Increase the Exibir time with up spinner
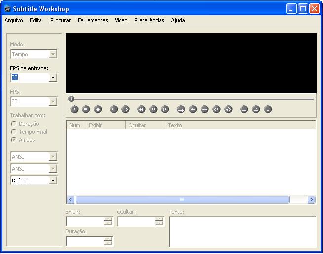 click(108, 219)
